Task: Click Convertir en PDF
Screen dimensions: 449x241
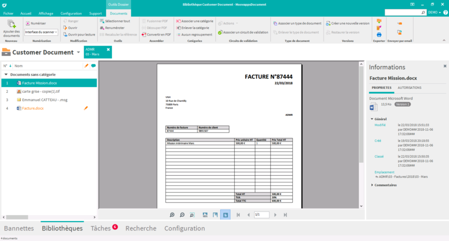Action: pyautogui.click(x=157, y=34)
